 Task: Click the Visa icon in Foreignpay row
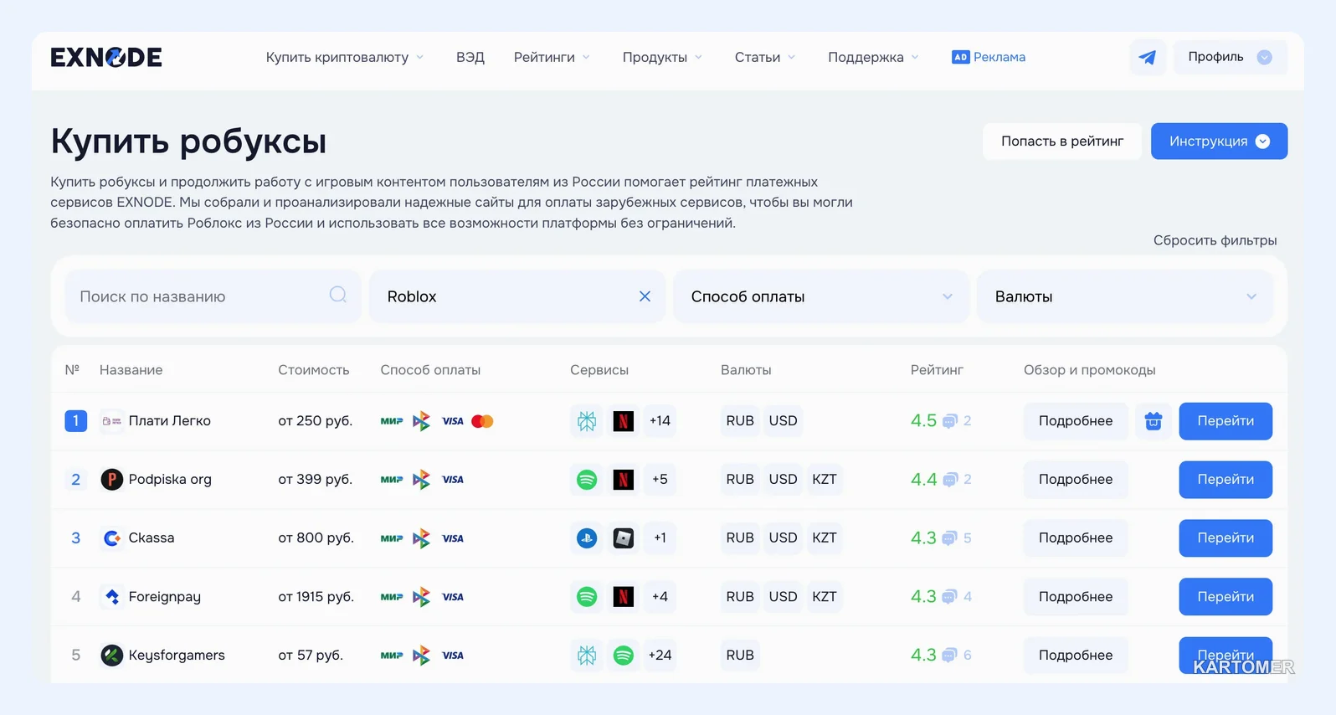453,597
